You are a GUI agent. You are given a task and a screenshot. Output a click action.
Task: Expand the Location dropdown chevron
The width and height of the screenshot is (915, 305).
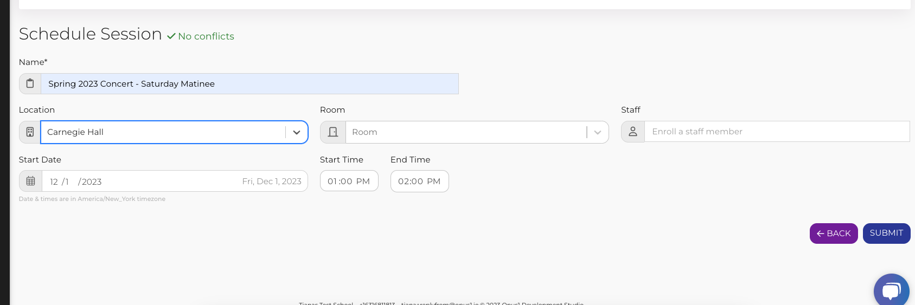click(x=297, y=132)
